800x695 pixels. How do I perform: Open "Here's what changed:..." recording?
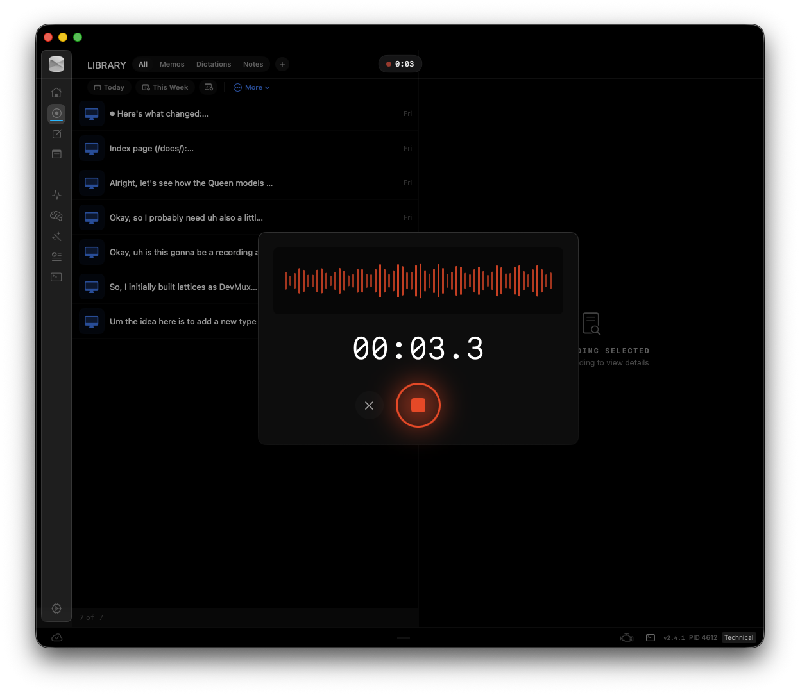tap(245, 113)
